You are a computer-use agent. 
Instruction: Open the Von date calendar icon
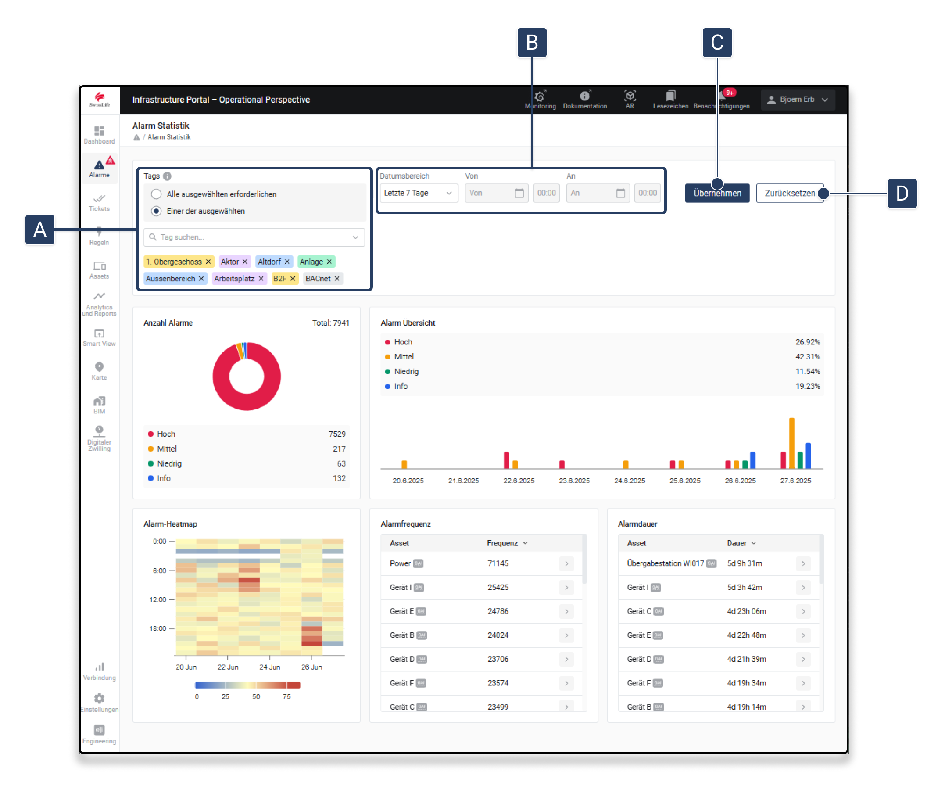(519, 193)
